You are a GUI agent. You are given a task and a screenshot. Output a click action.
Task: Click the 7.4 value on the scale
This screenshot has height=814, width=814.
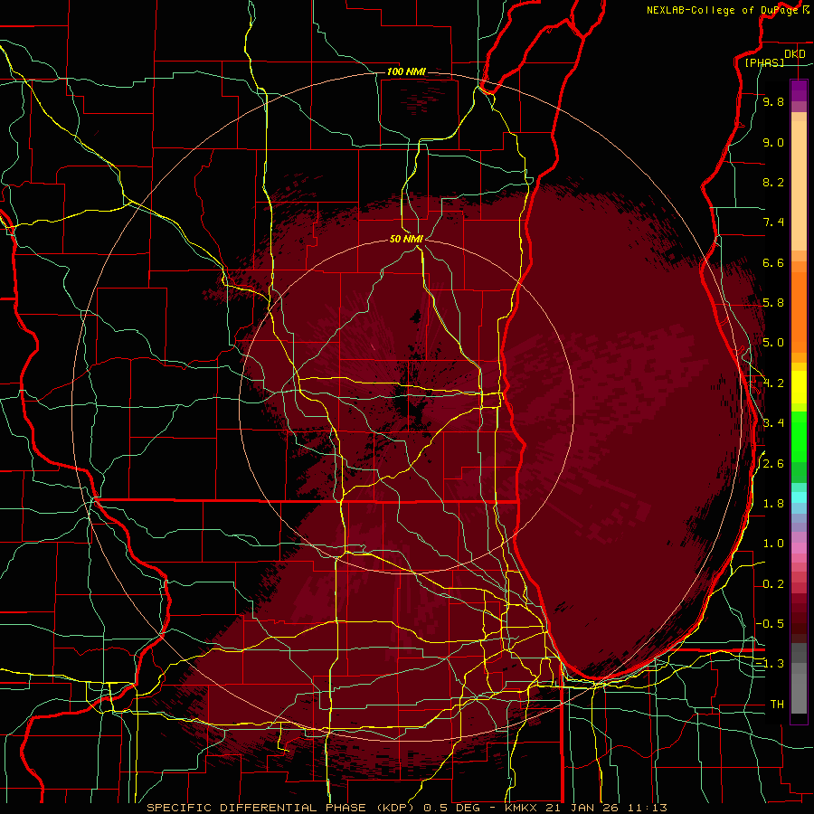773,222
